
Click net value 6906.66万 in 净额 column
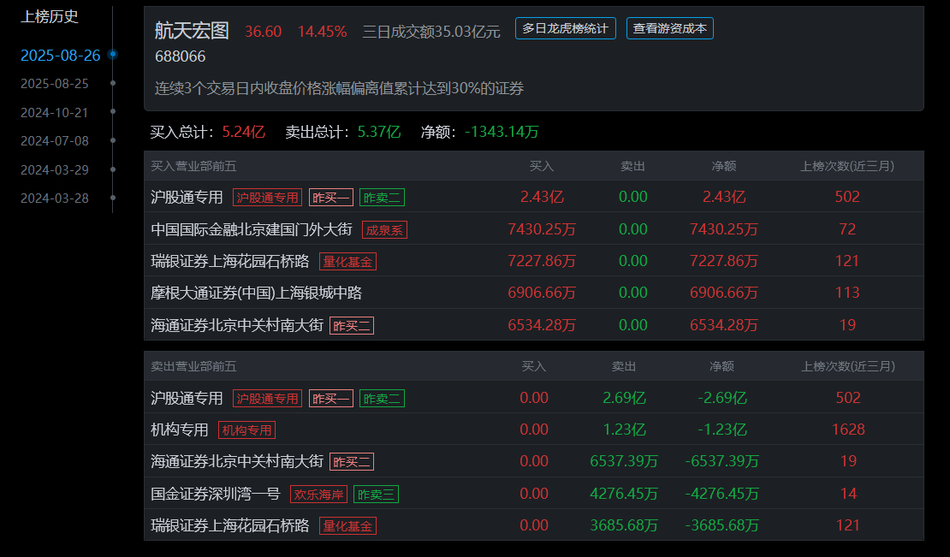(x=723, y=293)
